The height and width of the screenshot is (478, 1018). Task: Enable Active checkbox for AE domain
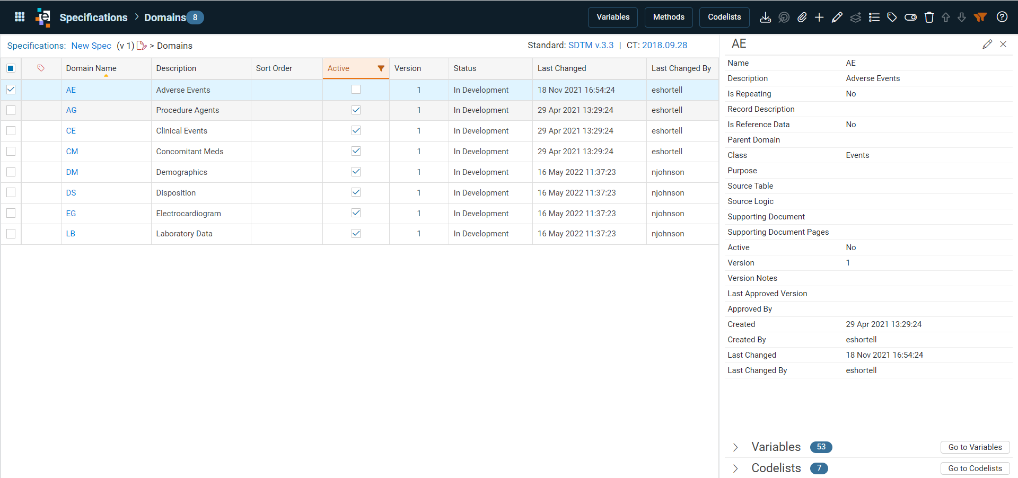(x=356, y=90)
